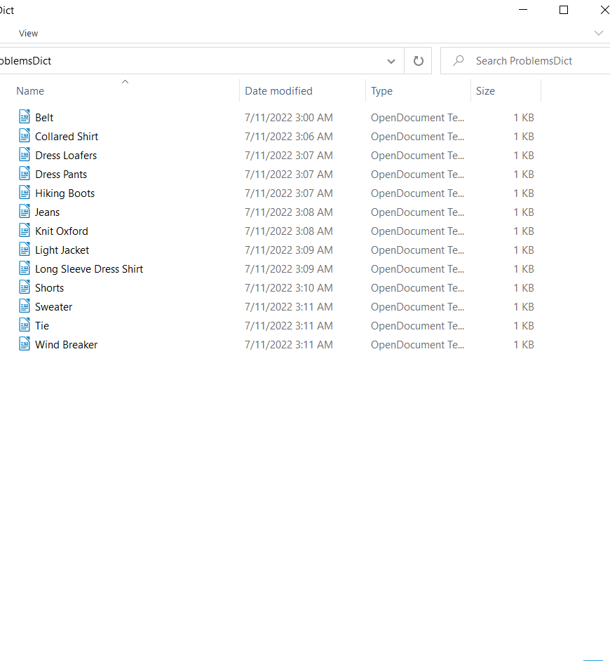Image resolution: width=610 pixels, height=661 pixels.
Task: Click the type cell of Wind Breaker row
Action: click(x=417, y=346)
